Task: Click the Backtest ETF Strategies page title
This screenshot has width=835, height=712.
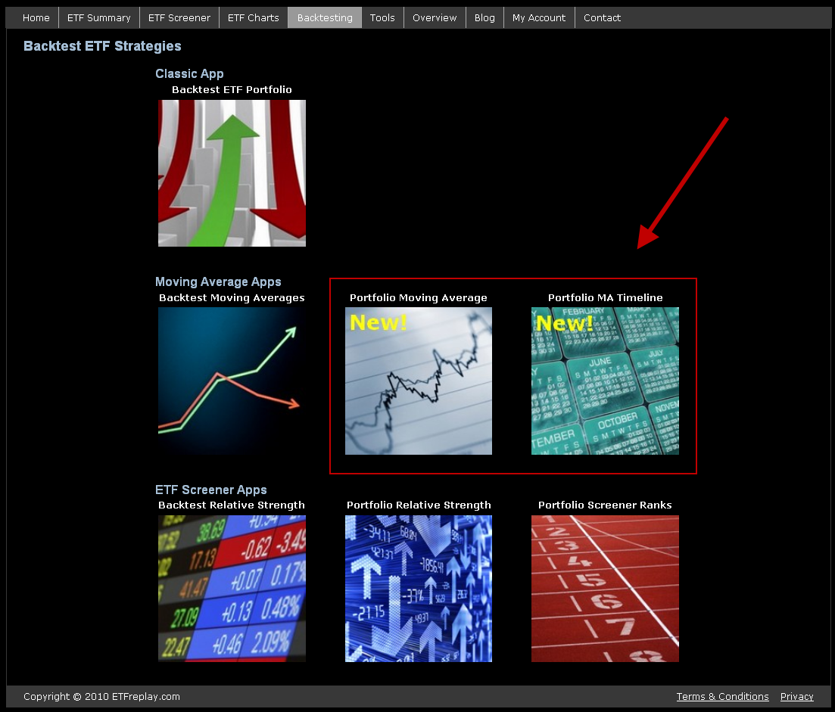Action: [x=102, y=45]
